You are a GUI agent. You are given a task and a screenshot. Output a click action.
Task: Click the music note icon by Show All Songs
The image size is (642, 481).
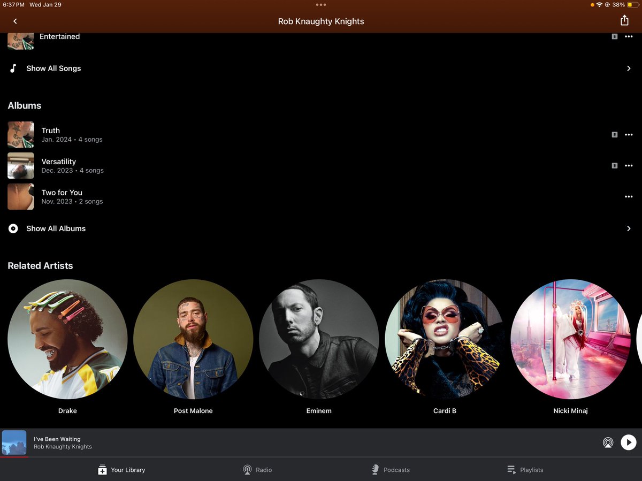13,68
